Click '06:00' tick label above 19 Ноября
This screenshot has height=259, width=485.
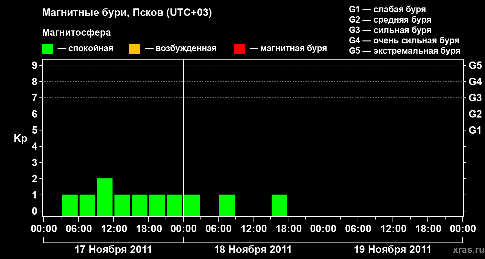[358, 229]
